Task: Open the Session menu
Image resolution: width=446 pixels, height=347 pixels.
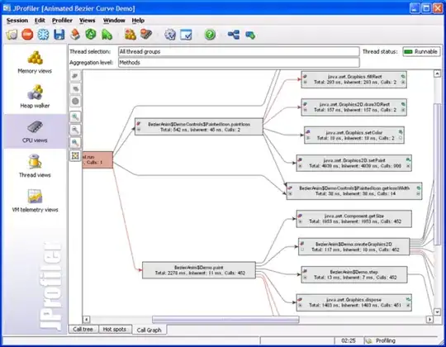Action: pos(17,21)
